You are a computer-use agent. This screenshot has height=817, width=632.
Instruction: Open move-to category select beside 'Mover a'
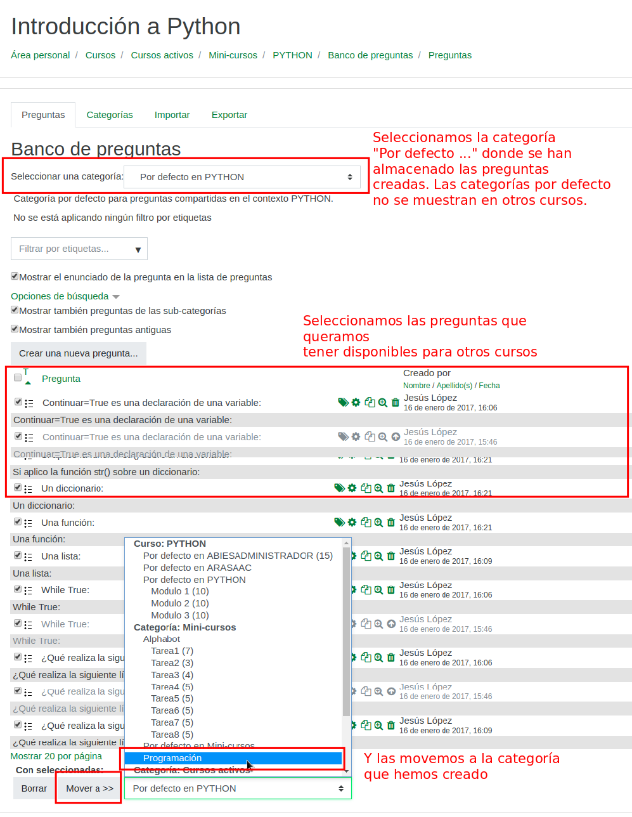pyautogui.click(x=238, y=788)
